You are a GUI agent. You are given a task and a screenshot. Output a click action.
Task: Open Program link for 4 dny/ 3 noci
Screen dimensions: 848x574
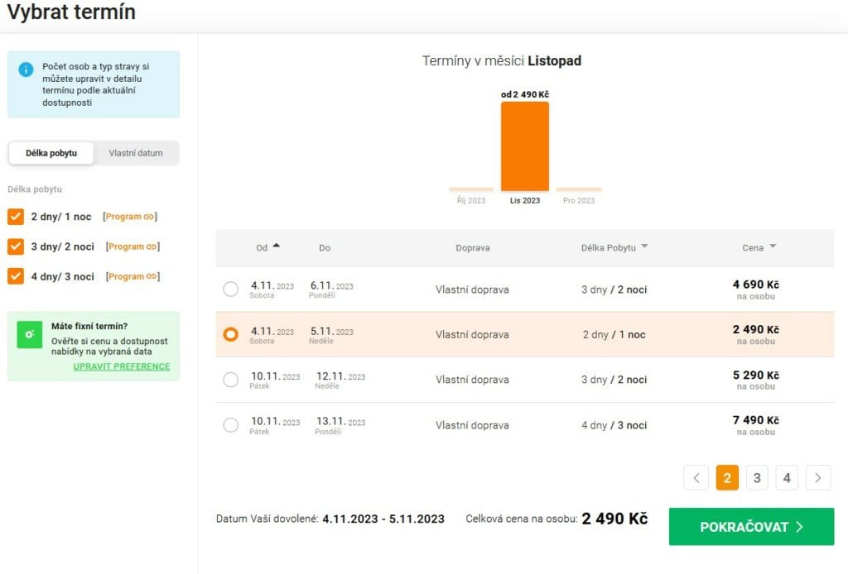(x=133, y=276)
